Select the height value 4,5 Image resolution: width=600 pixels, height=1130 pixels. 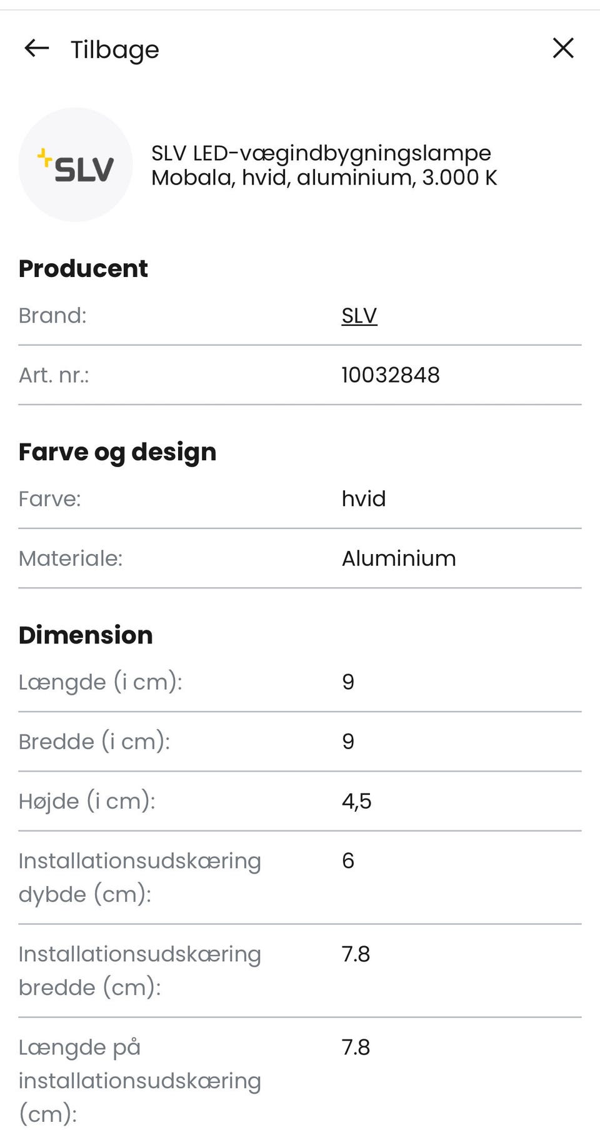[x=356, y=801]
